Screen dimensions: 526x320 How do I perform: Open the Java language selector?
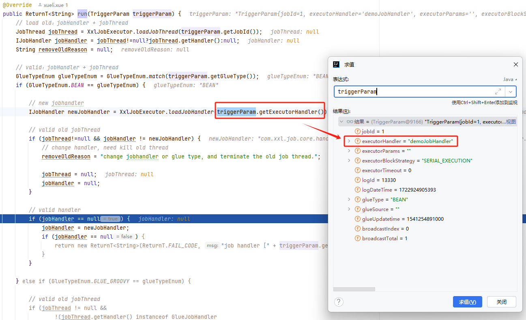pyautogui.click(x=510, y=79)
